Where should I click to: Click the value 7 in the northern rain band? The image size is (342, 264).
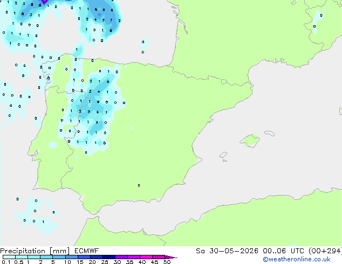click(x=111, y=20)
